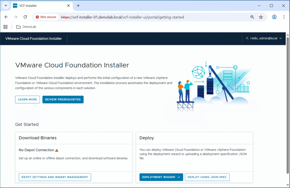The height and width of the screenshot is (188, 290).
Task: Open the zoom magnifier icon in address bar
Action: click(252, 17)
